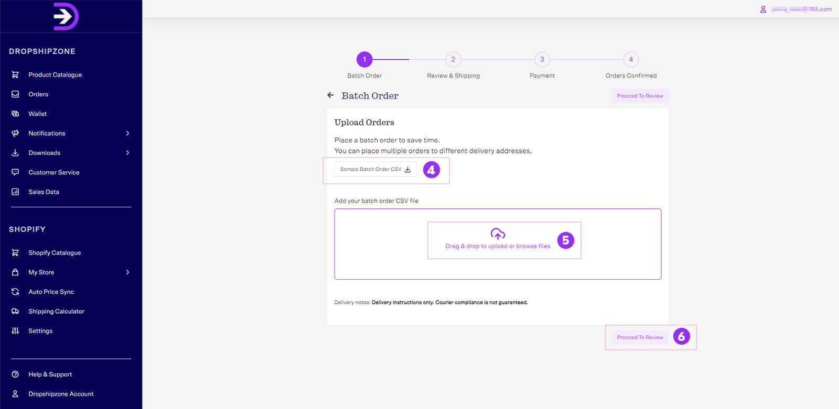Click the Shopify Catalogue cart icon
This screenshot has height=409, width=839.
pos(15,253)
